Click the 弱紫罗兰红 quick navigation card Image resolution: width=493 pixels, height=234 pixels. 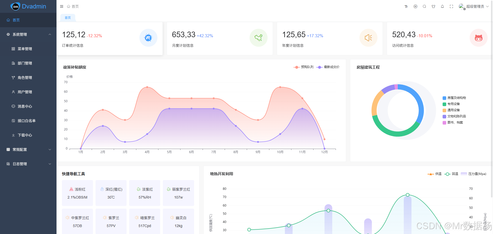178,193
